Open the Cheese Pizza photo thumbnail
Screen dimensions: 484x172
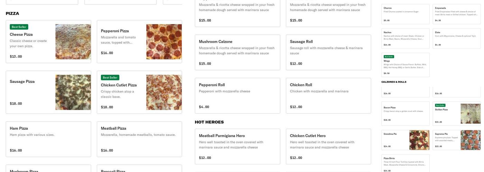73,42
